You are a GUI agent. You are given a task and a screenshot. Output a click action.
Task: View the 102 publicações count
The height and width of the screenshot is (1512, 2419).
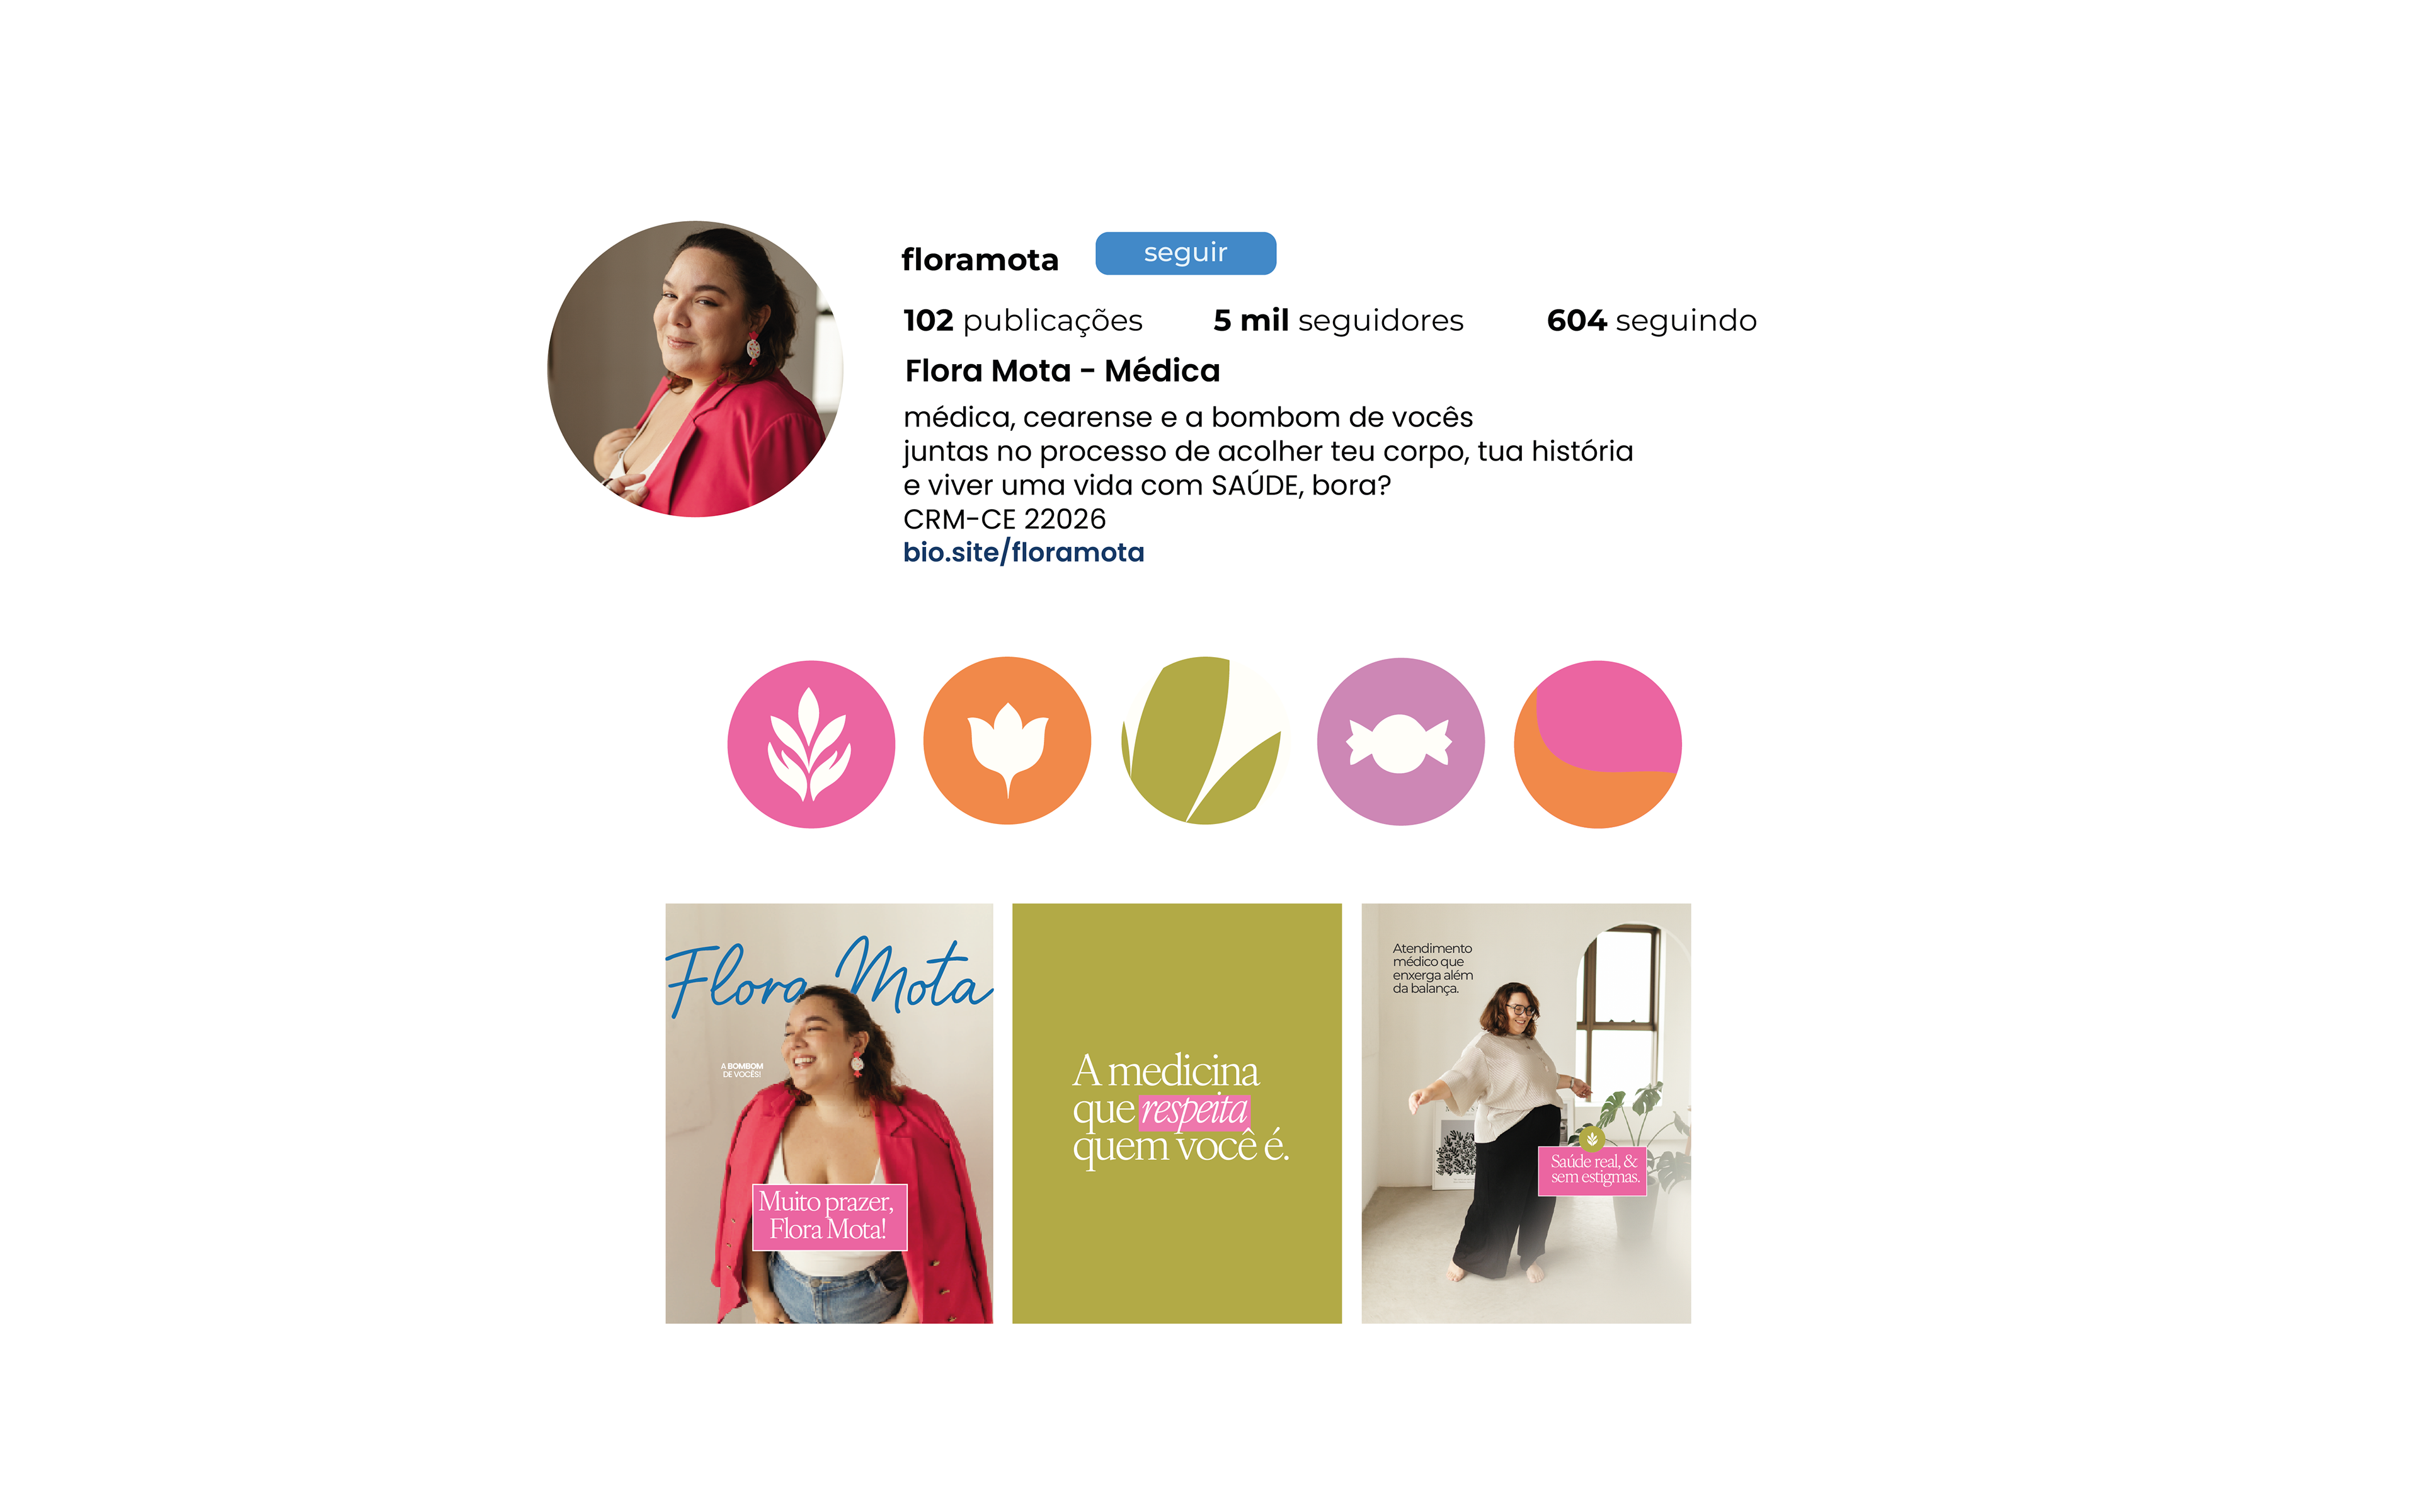pyautogui.click(x=1022, y=320)
